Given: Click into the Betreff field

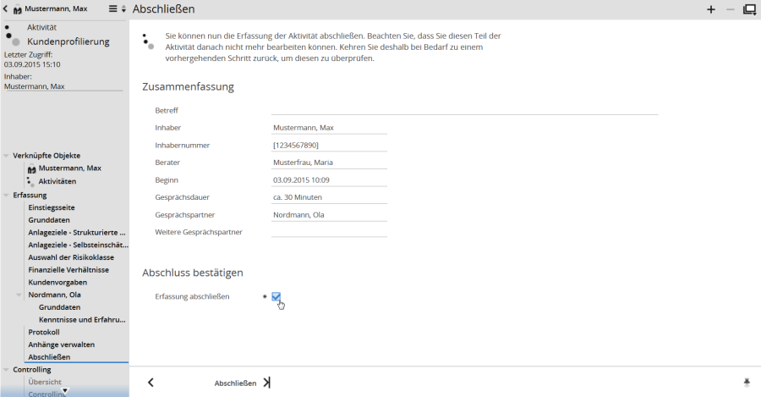Looking at the screenshot, I should (x=463, y=110).
